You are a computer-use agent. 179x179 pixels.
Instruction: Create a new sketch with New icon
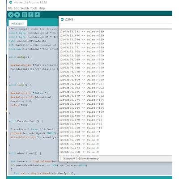click(25, 15)
